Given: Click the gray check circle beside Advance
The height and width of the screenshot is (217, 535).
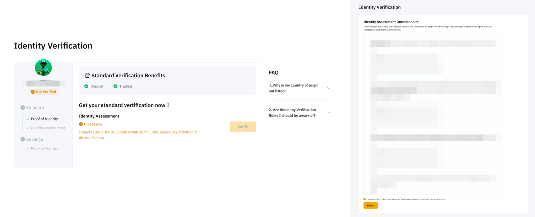Looking at the screenshot, I should (x=23, y=139).
